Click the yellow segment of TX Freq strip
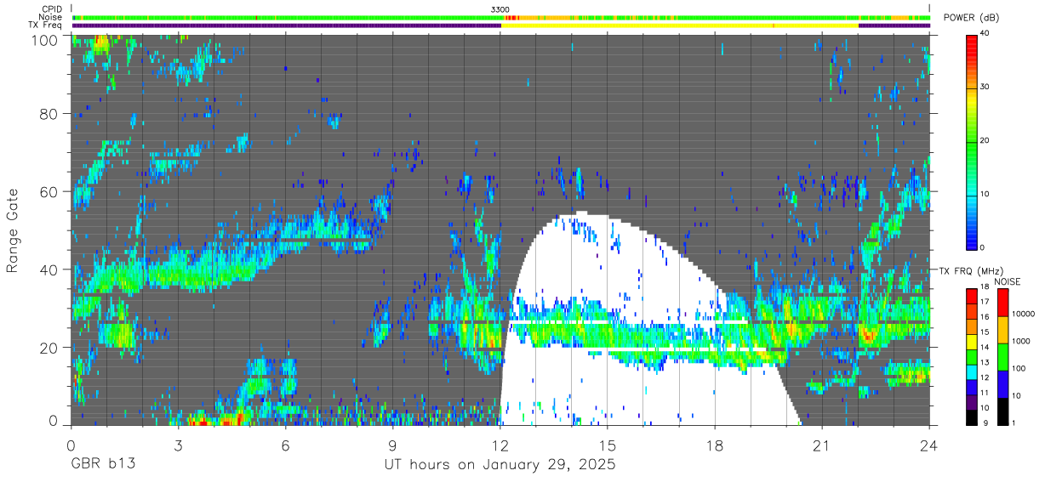The height and width of the screenshot is (482, 1045). tap(680, 26)
